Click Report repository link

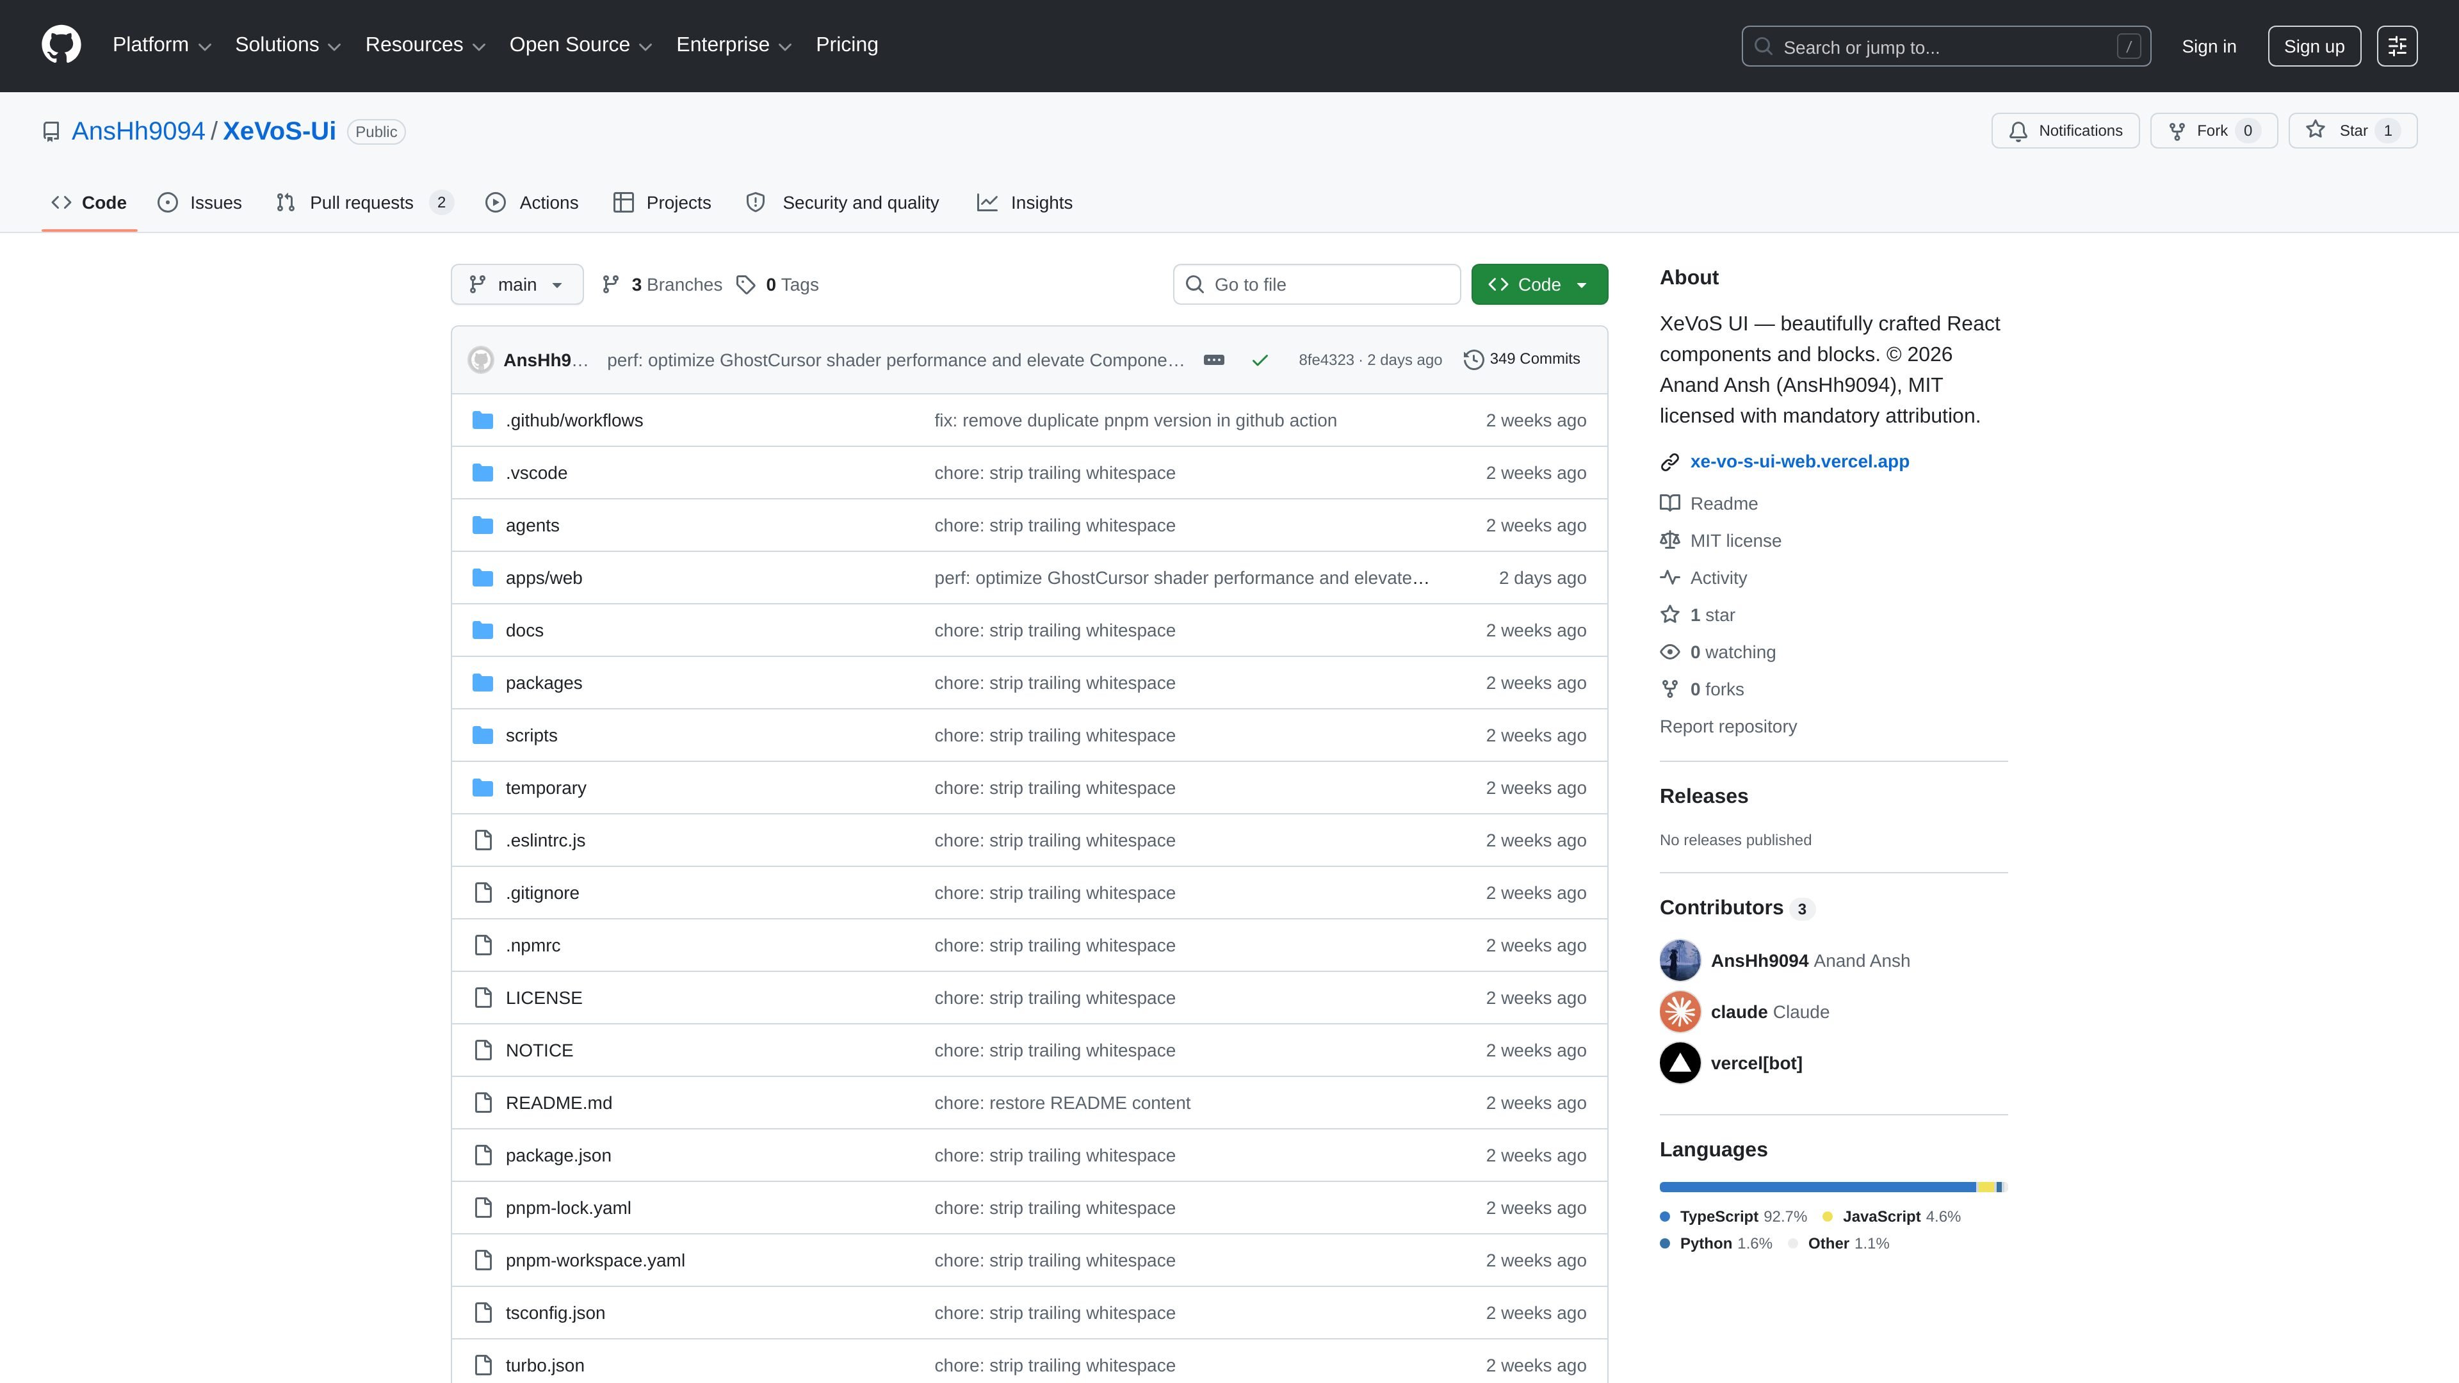click(x=1728, y=726)
